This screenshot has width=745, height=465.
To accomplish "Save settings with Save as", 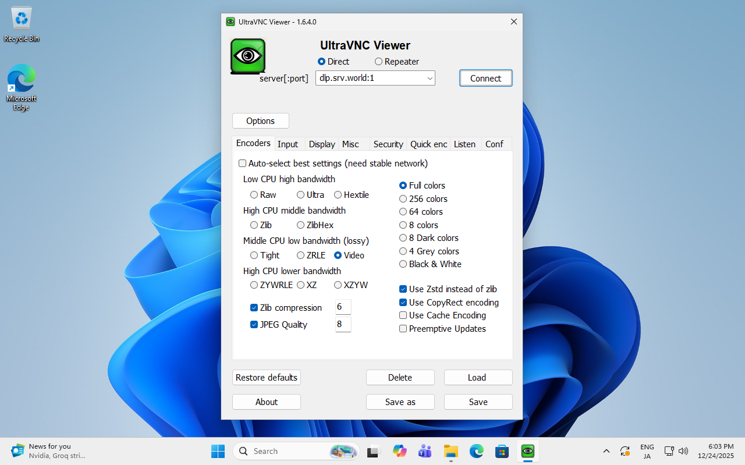I will click(400, 402).
